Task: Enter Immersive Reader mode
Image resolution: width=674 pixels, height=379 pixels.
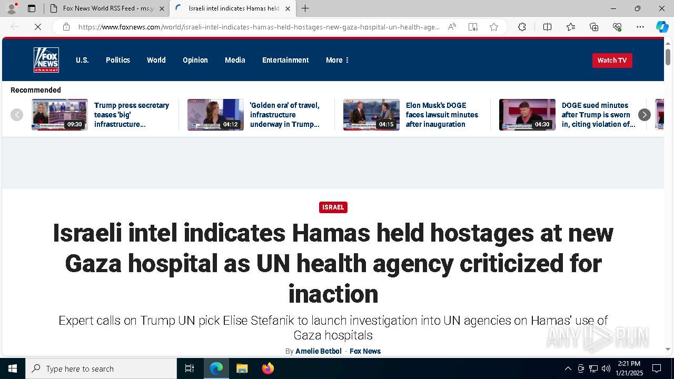Action: pos(473,27)
